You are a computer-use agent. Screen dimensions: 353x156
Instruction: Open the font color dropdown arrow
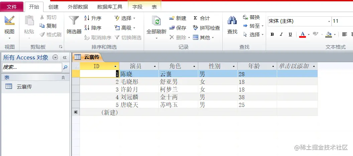[309, 34]
